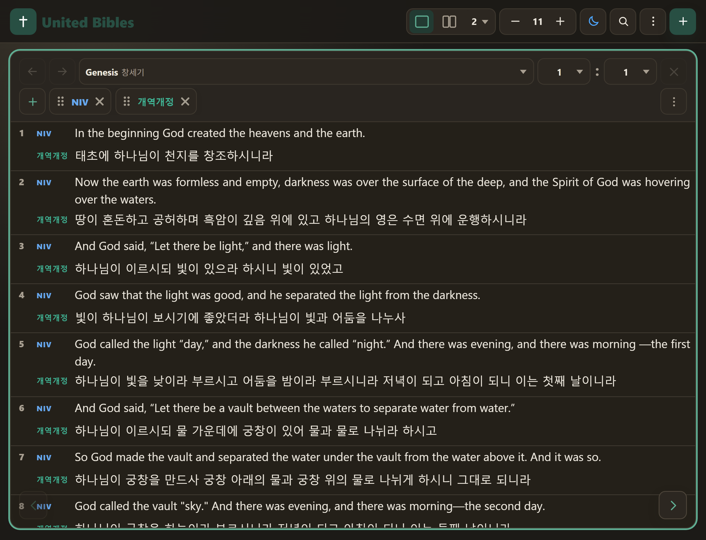Select the 개역개정 translation tab
This screenshot has width=706, height=540.
156,102
